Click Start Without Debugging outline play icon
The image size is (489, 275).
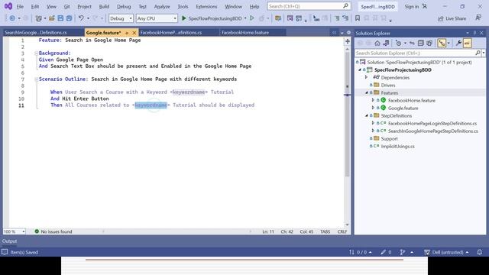(x=252, y=18)
